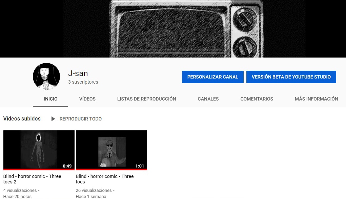Open the Listas de reproducción tab
This screenshot has height=199, width=346.
146,99
